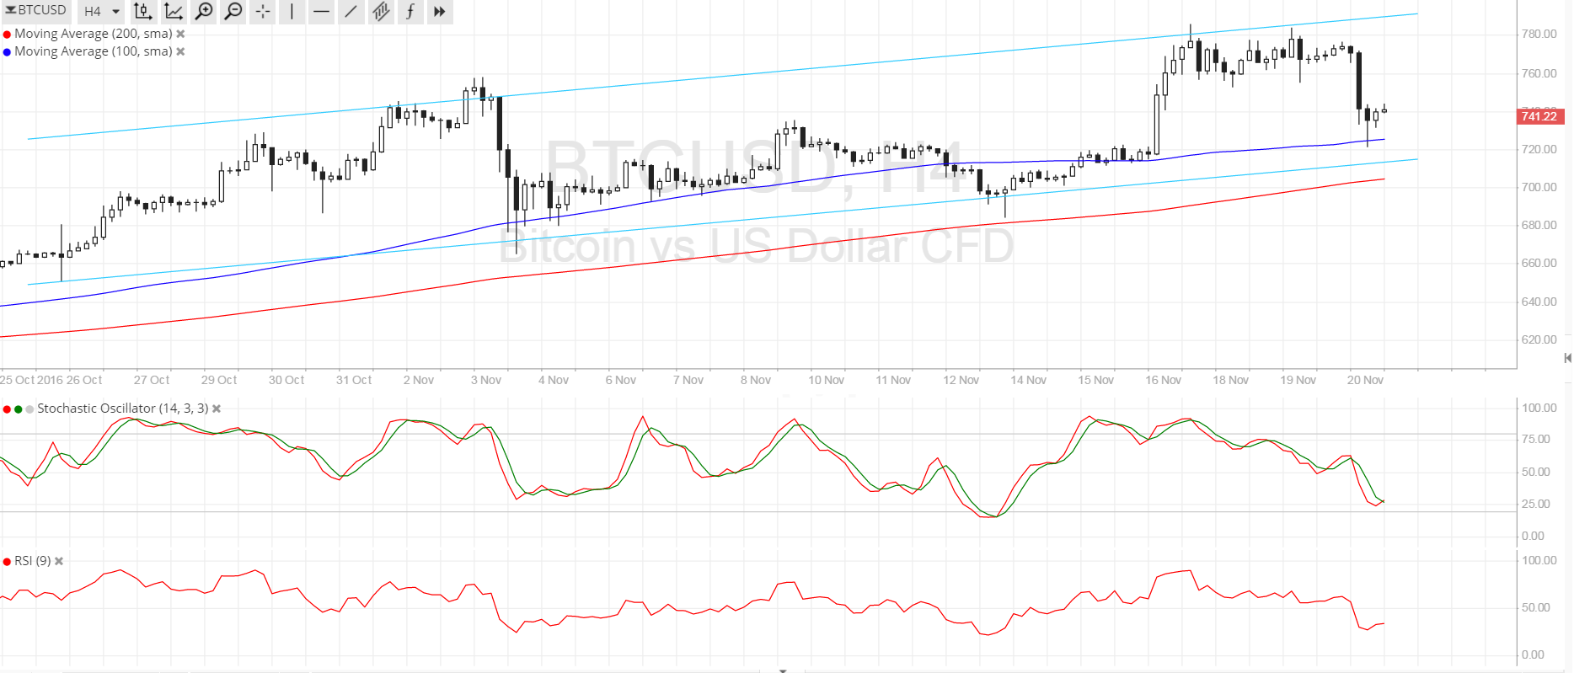Click the red Stochastic Oscillator color dot
The width and height of the screenshot is (1574, 673).
tap(7, 409)
